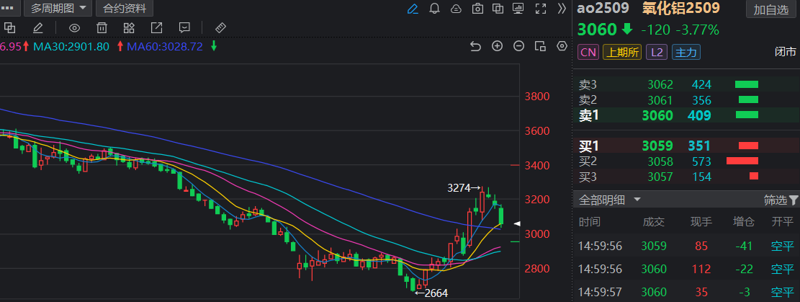Toggle drawings visibility eye icon
Viewport: 800px width, 302px height.
[74, 27]
